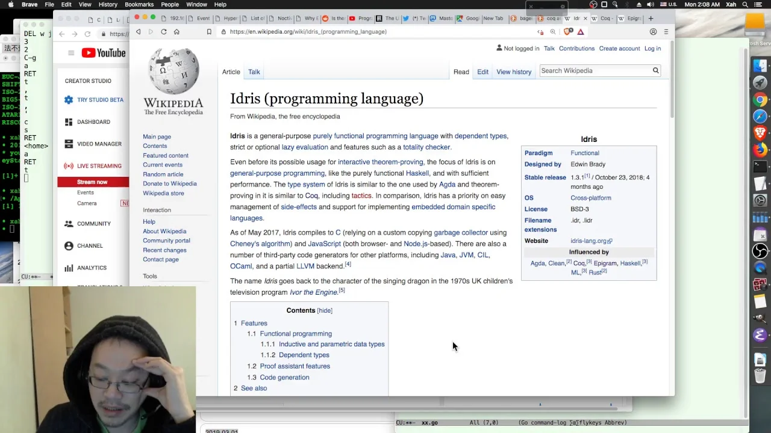Open Emacs from the dock
The width and height of the screenshot is (771, 433).
tap(760, 336)
